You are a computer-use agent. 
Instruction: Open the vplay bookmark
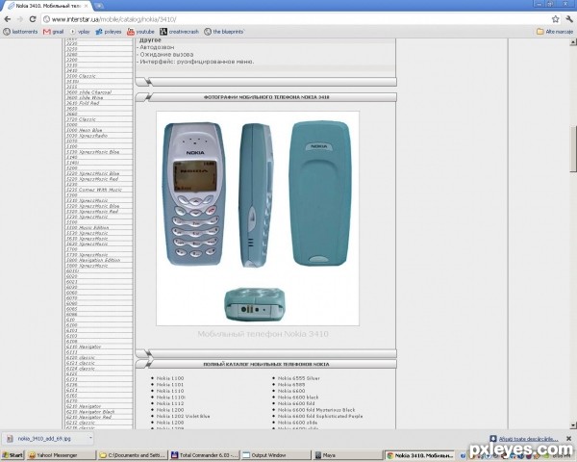pos(80,32)
